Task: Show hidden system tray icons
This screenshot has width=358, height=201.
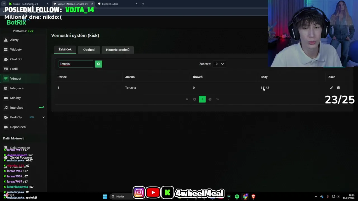Action: (x=316, y=197)
